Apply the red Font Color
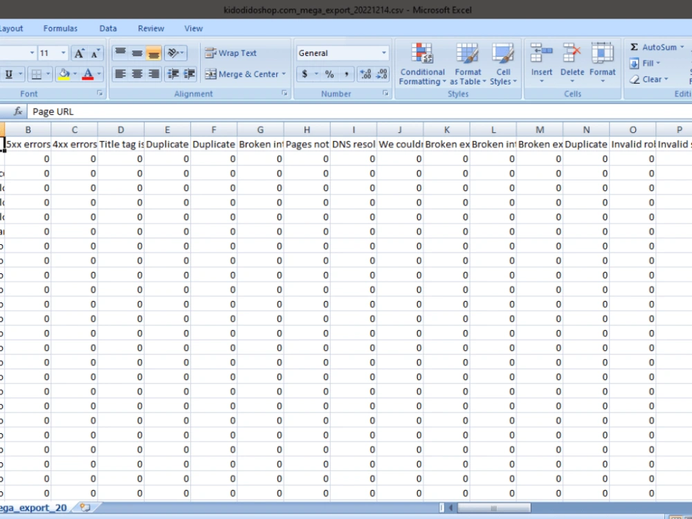This screenshot has height=519, width=692. click(x=88, y=74)
